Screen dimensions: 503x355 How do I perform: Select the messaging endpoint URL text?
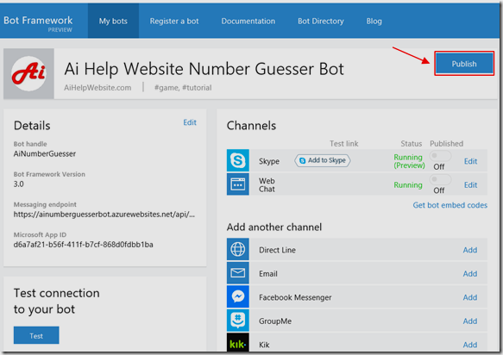(104, 215)
